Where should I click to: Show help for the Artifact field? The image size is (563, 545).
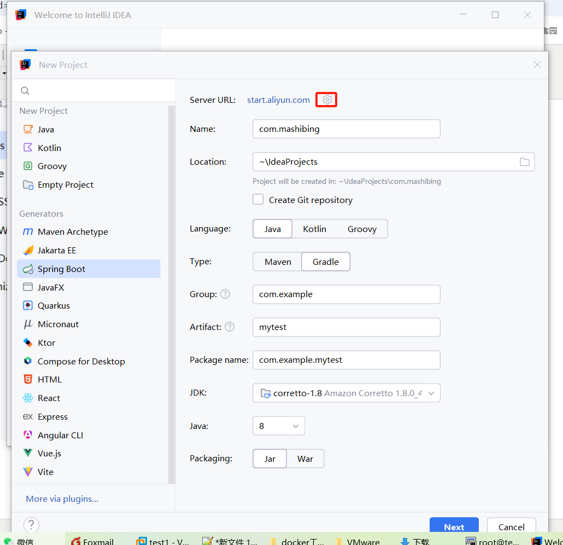click(230, 327)
